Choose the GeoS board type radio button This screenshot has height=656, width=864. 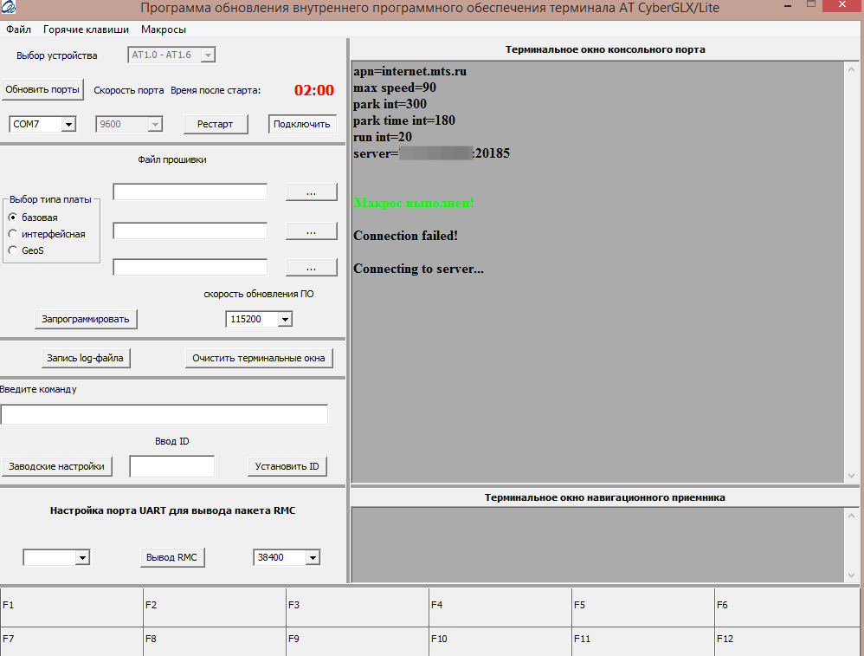pyautogui.click(x=13, y=250)
